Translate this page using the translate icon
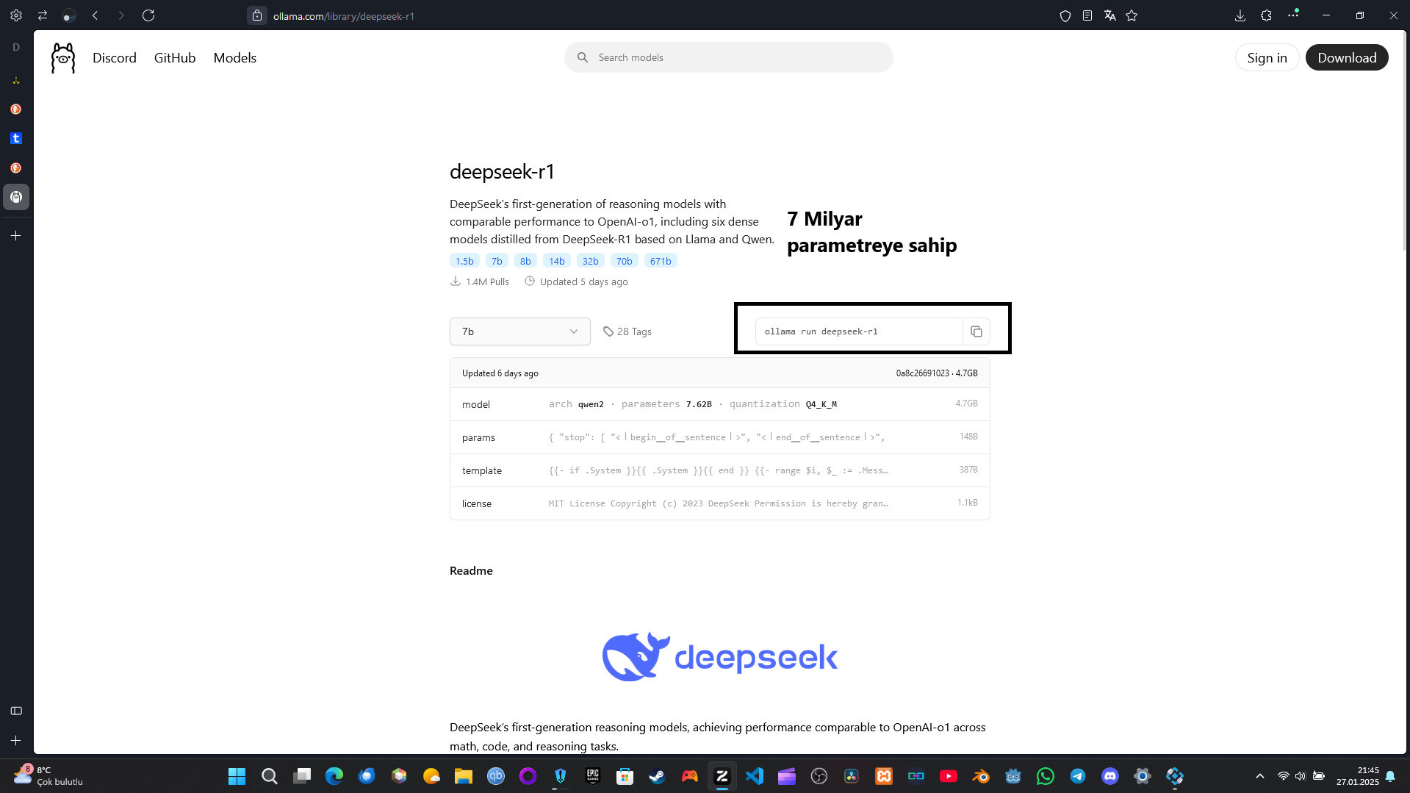The height and width of the screenshot is (793, 1410). point(1109,15)
